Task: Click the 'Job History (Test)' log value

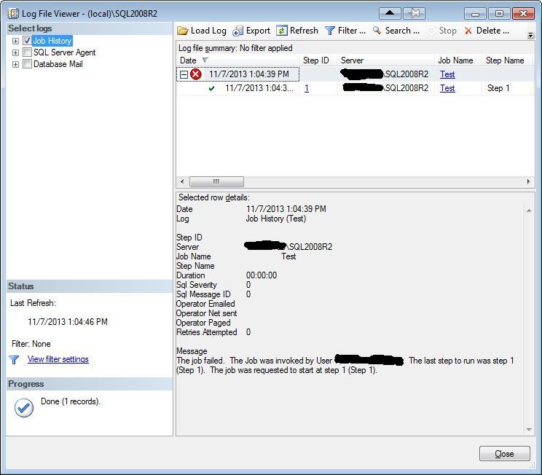Action: [276, 219]
